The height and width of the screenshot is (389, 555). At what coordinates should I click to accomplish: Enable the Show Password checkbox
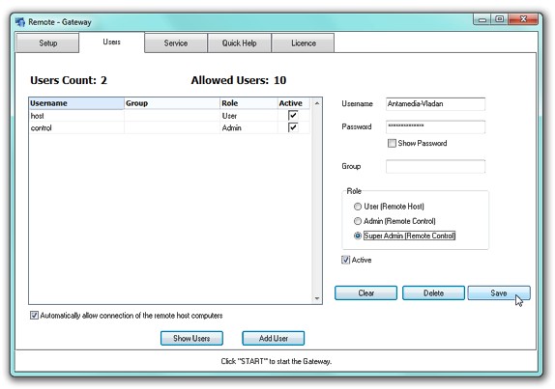click(x=392, y=143)
